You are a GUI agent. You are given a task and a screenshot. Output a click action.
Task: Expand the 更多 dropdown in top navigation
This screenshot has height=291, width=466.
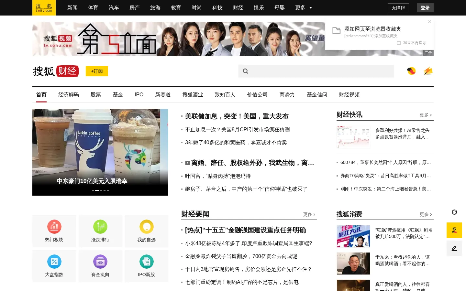click(304, 8)
